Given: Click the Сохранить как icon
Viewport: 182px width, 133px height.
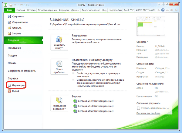Looking at the screenshot, I should (9, 22).
